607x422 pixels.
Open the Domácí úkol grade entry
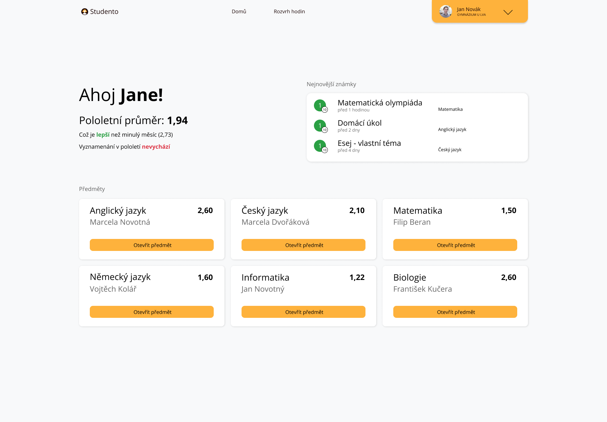coord(359,123)
